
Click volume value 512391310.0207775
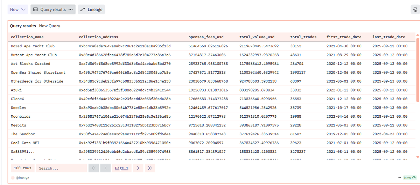point(258,116)
